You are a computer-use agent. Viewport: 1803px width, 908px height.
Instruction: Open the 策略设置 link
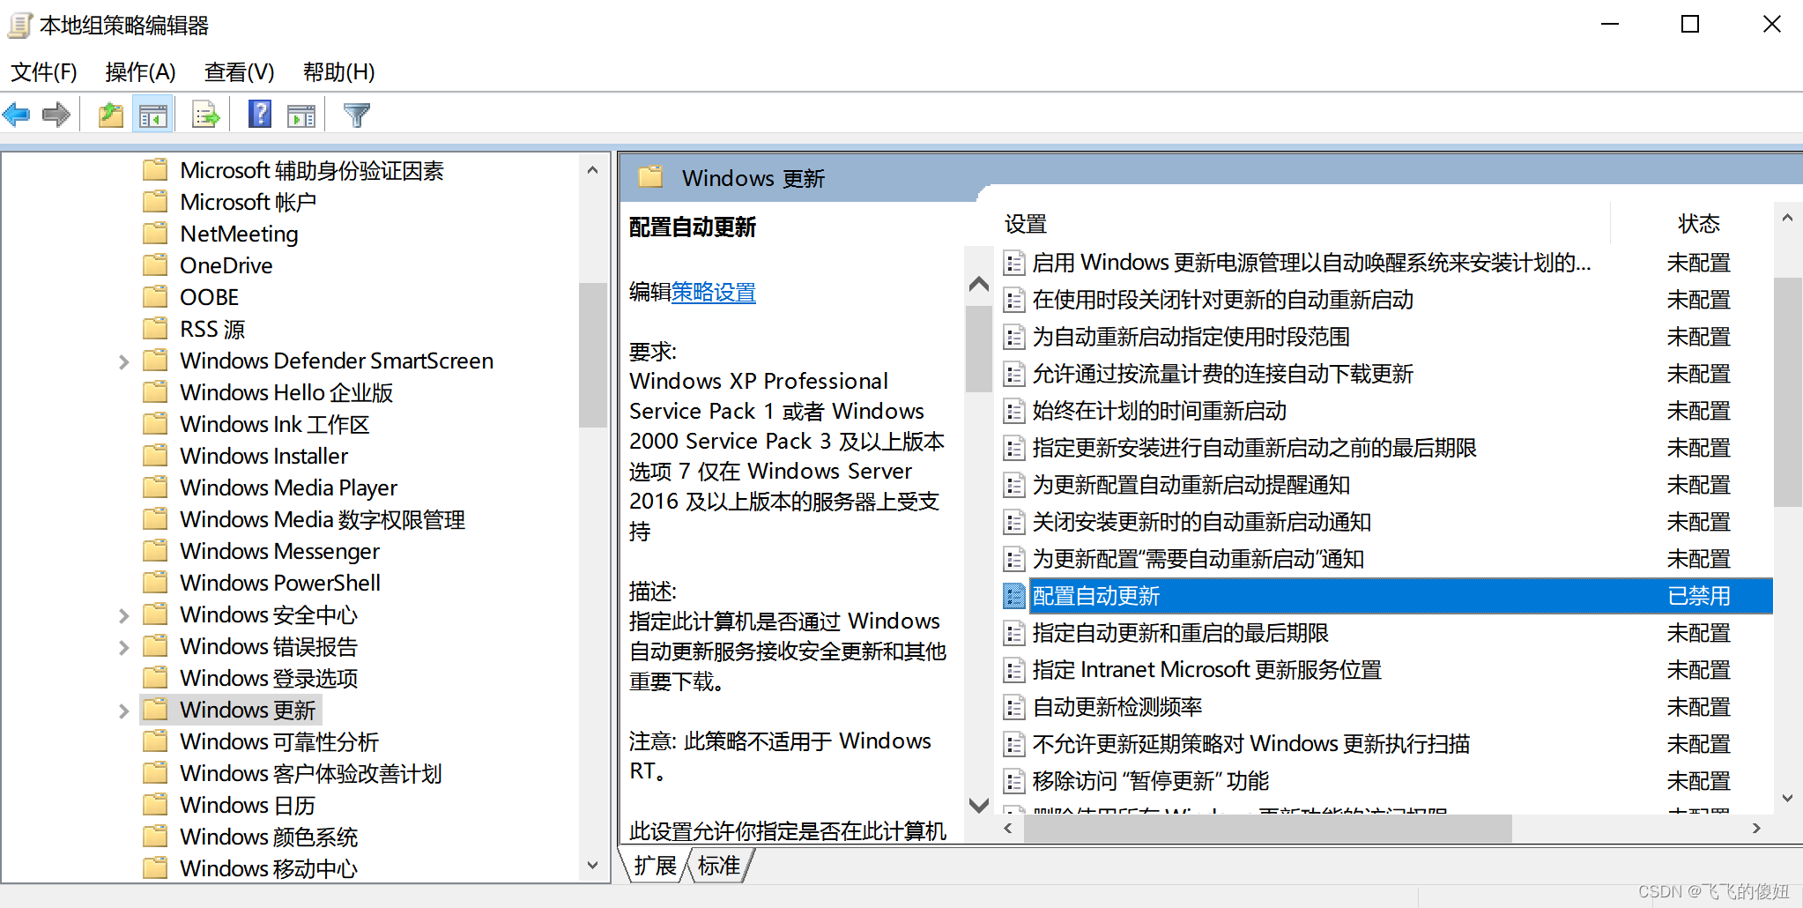pos(714,292)
